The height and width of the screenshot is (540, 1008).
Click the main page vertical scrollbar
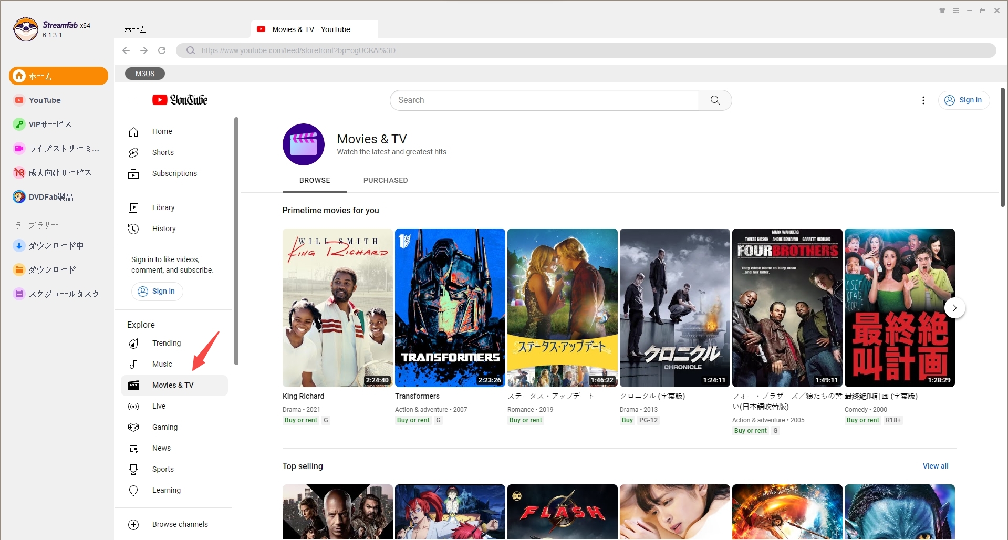[1003, 147]
